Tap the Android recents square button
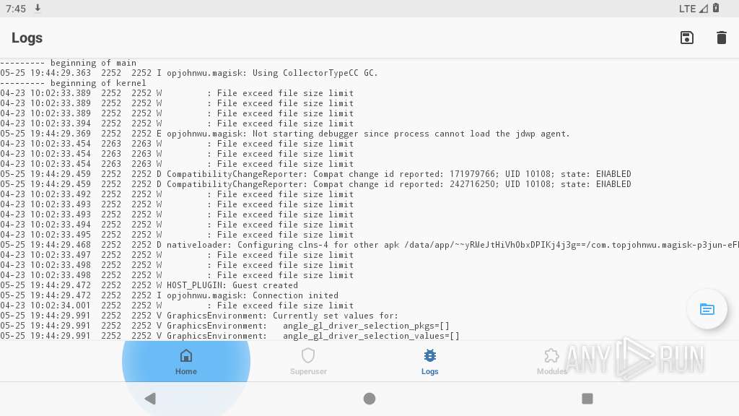Viewport: 739px width, 416px height. click(587, 399)
